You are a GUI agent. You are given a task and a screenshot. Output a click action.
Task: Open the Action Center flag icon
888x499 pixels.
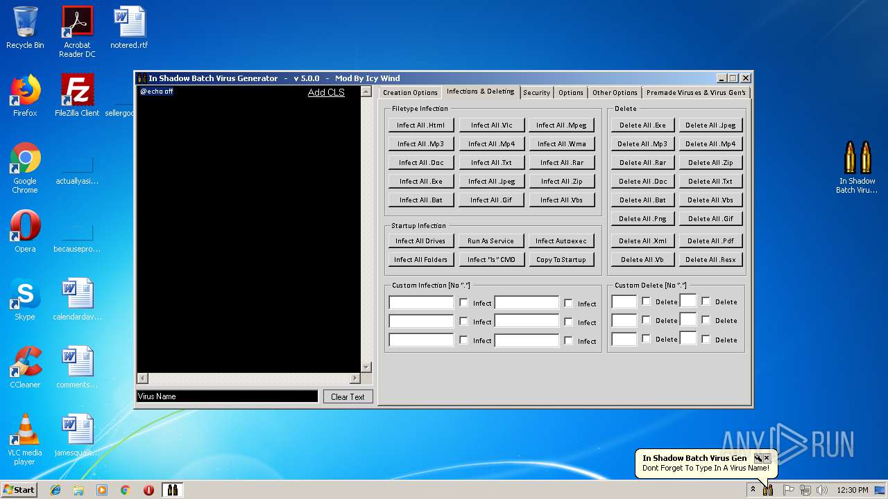(x=789, y=490)
